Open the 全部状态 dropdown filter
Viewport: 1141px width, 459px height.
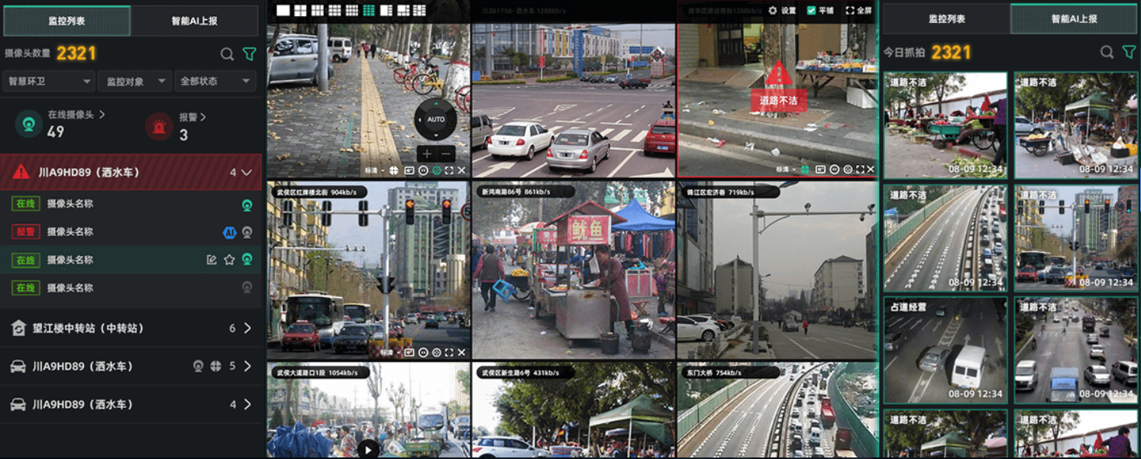(215, 81)
